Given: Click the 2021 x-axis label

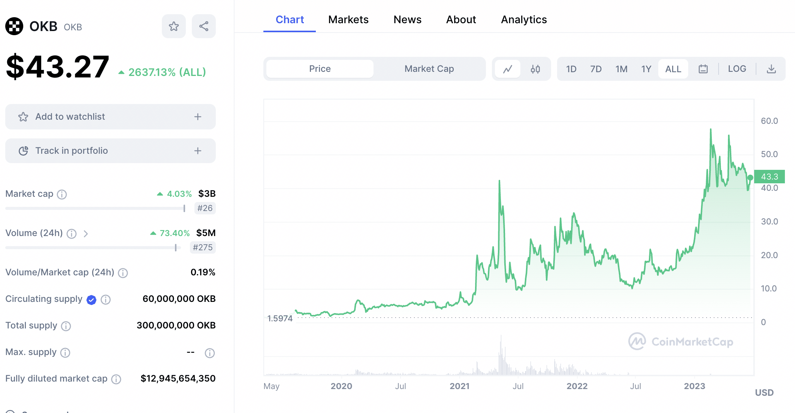Looking at the screenshot, I should click(x=459, y=386).
